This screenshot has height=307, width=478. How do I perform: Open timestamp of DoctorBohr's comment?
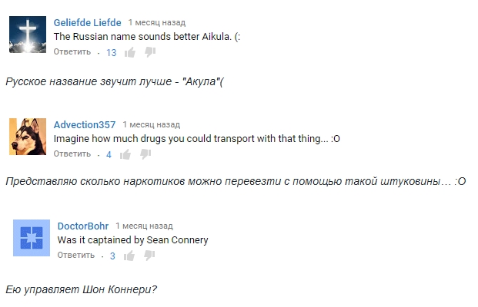click(144, 226)
